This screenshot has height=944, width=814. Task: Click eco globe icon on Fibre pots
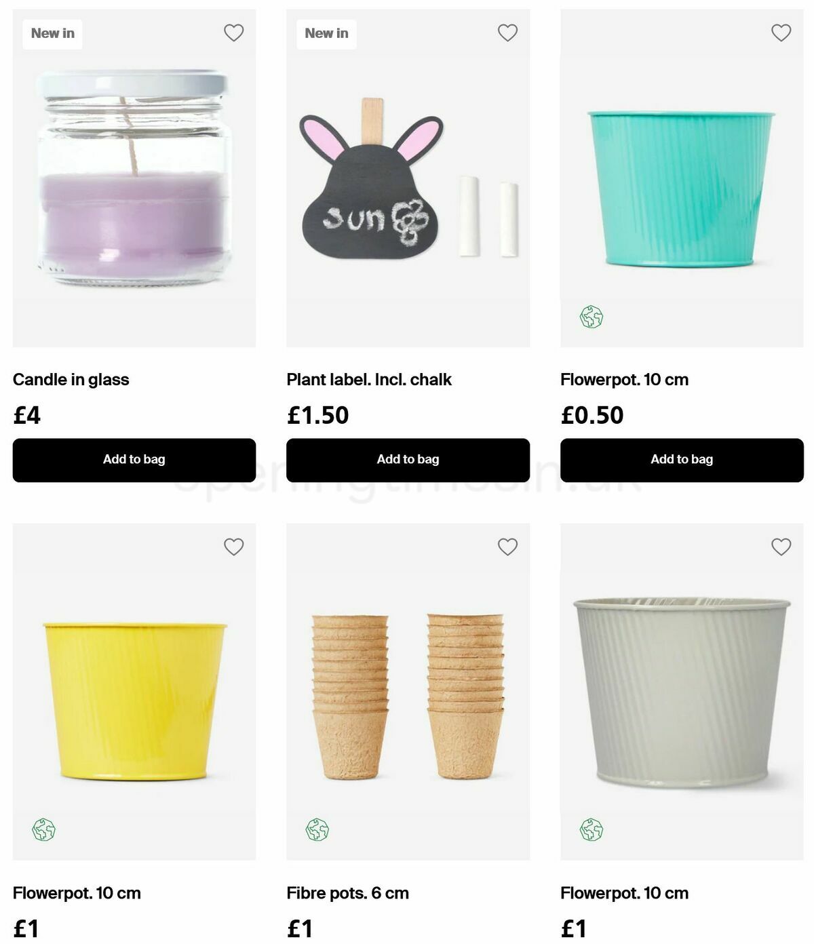[317, 829]
